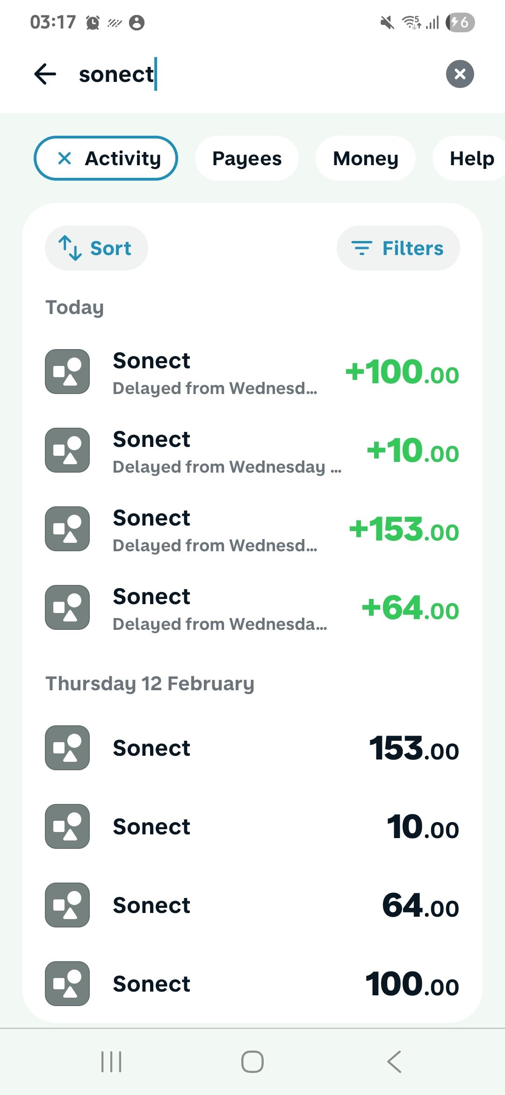Switch to the Payees tab
The width and height of the screenshot is (505, 1095).
tap(246, 158)
